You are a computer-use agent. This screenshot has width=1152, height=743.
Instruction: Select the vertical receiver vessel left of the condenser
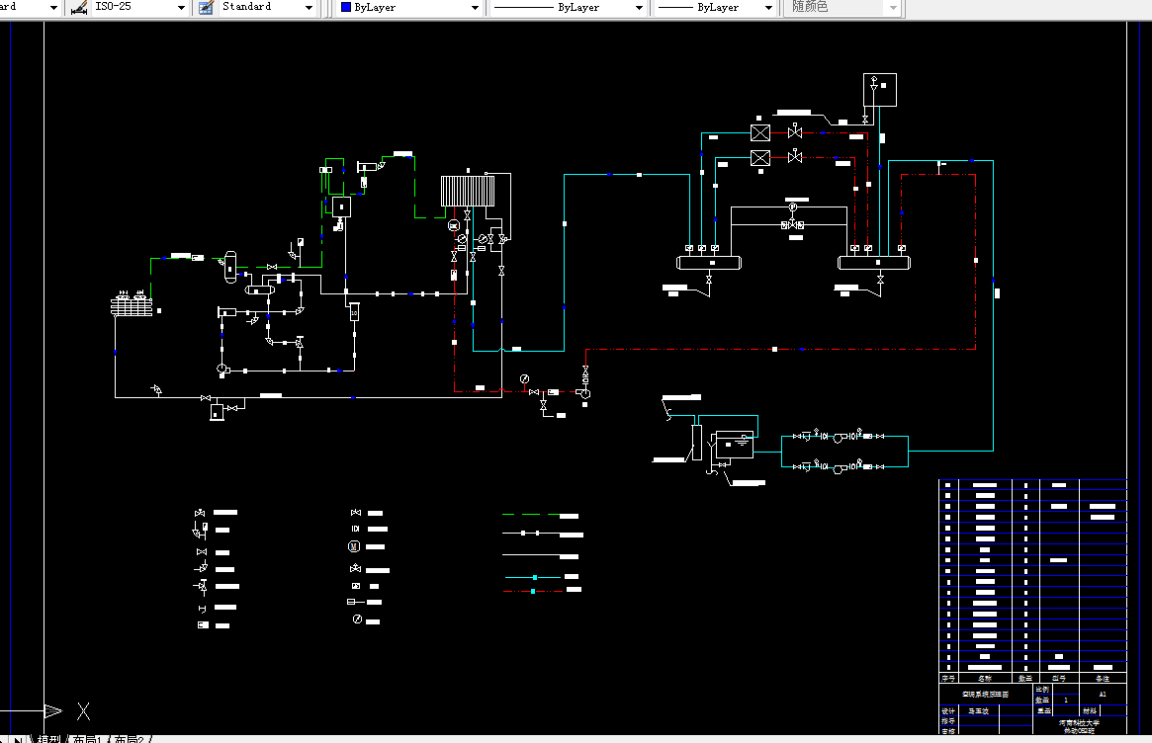pos(230,267)
